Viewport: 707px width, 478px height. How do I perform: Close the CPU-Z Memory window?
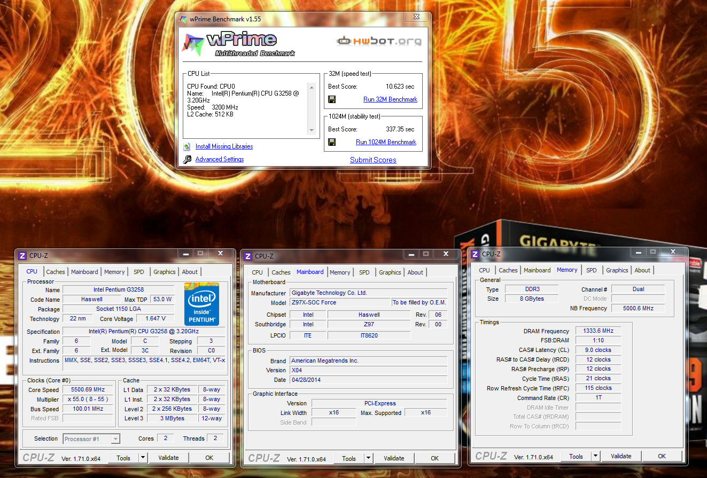[674, 251]
